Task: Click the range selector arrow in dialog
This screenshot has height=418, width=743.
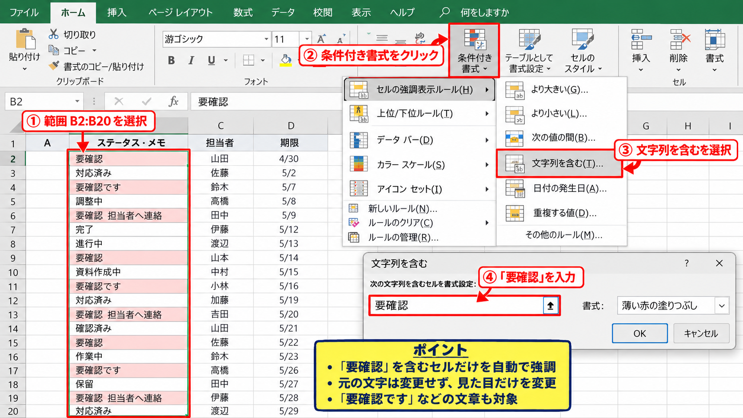Action: click(x=550, y=306)
